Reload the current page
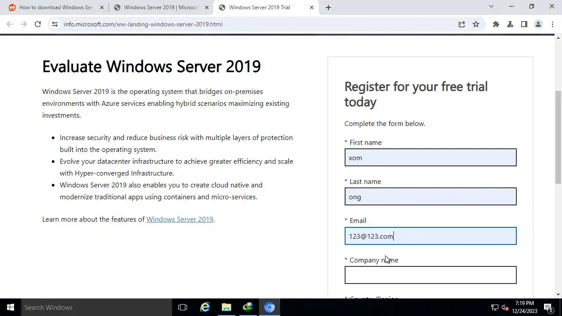This screenshot has width=562, height=316. (x=38, y=24)
